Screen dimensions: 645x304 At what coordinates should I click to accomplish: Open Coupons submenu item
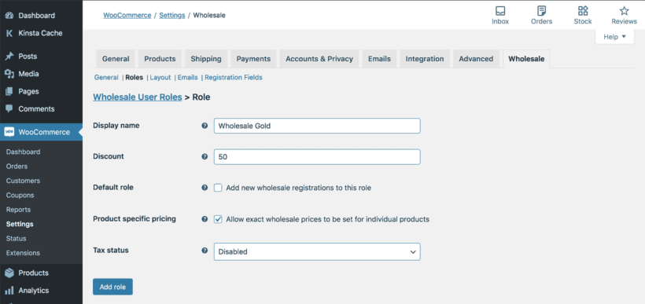pos(20,195)
